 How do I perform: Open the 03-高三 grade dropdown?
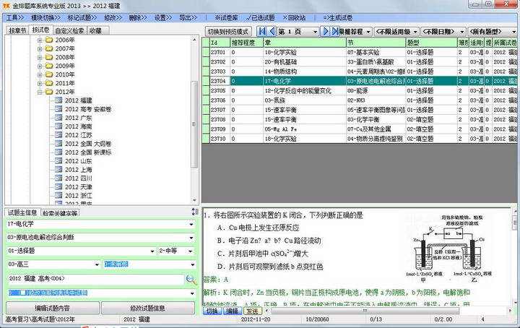tap(97, 264)
